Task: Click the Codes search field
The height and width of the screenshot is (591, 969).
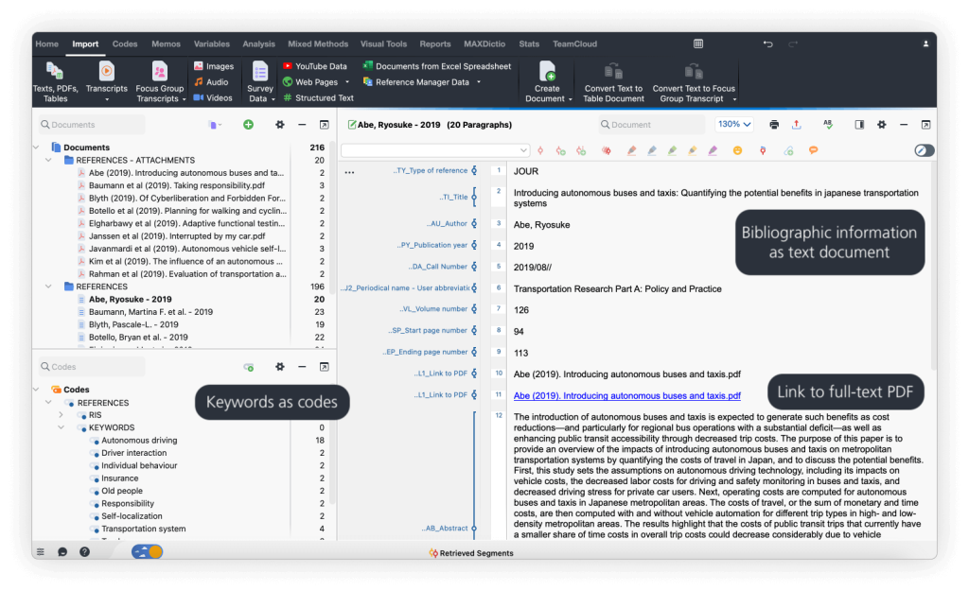Action: click(92, 367)
